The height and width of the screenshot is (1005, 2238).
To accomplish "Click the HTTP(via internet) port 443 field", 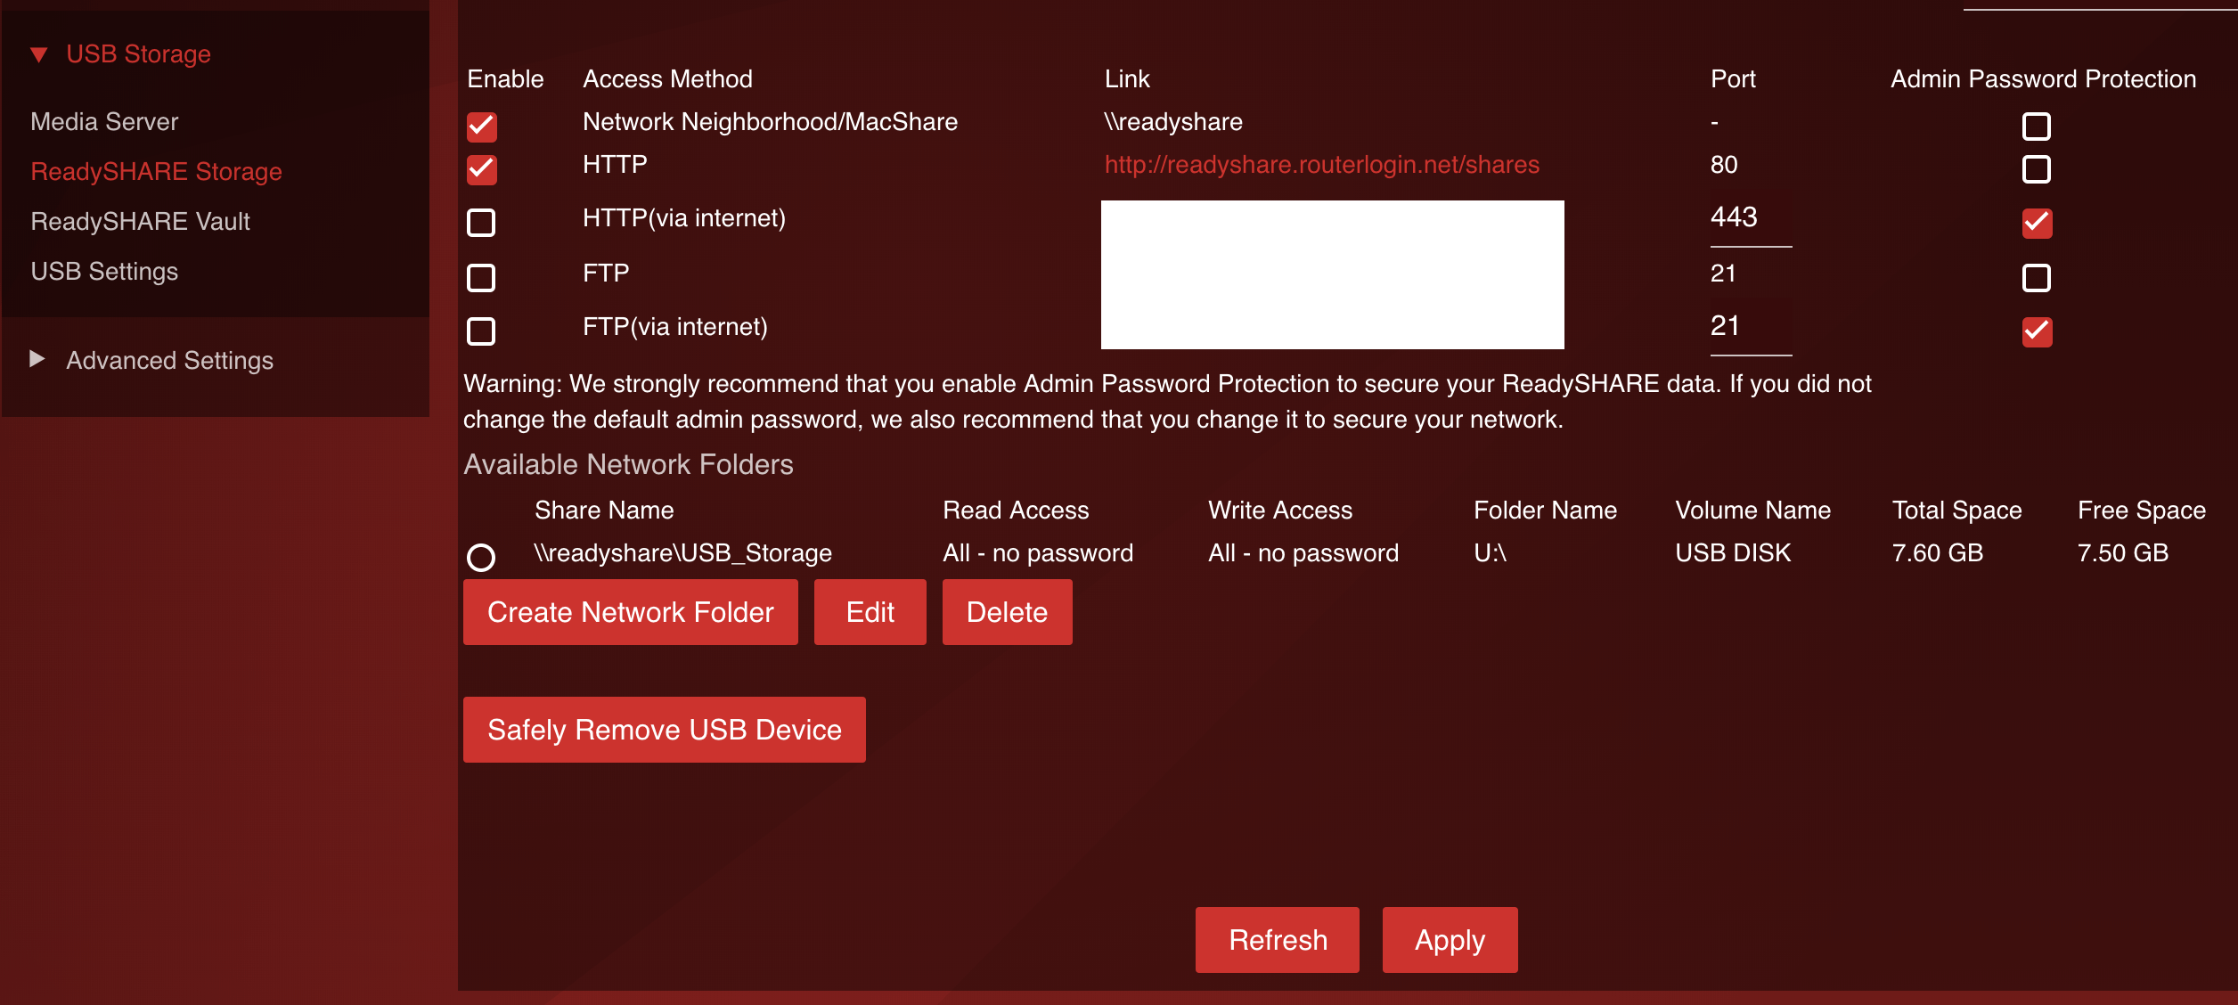I will [x=1749, y=218].
